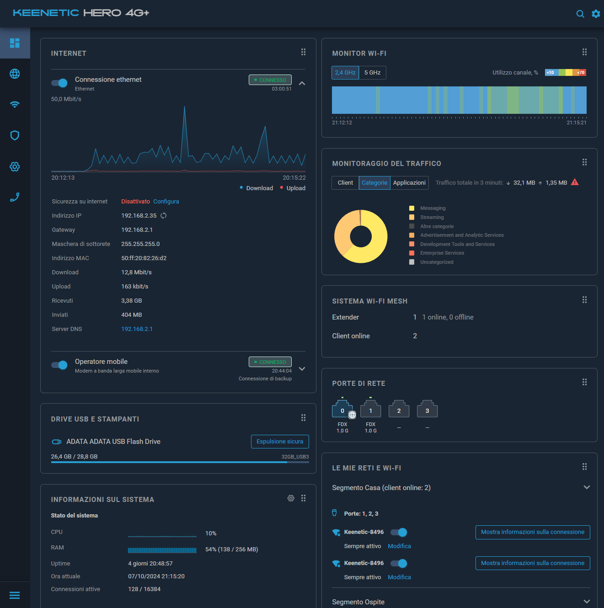Collapse the Connessione ethernet details
This screenshot has width=604, height=608.
click(x=302, y=83)
